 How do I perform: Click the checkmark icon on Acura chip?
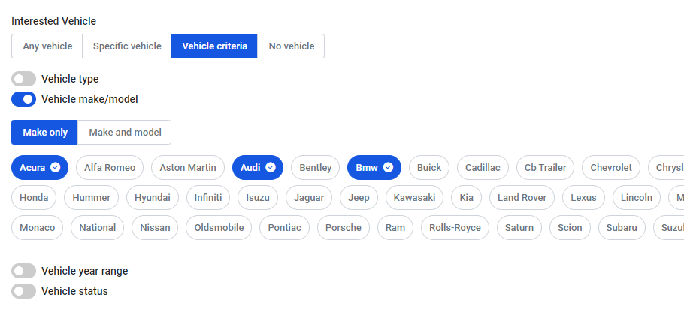[x=56, y=167]
